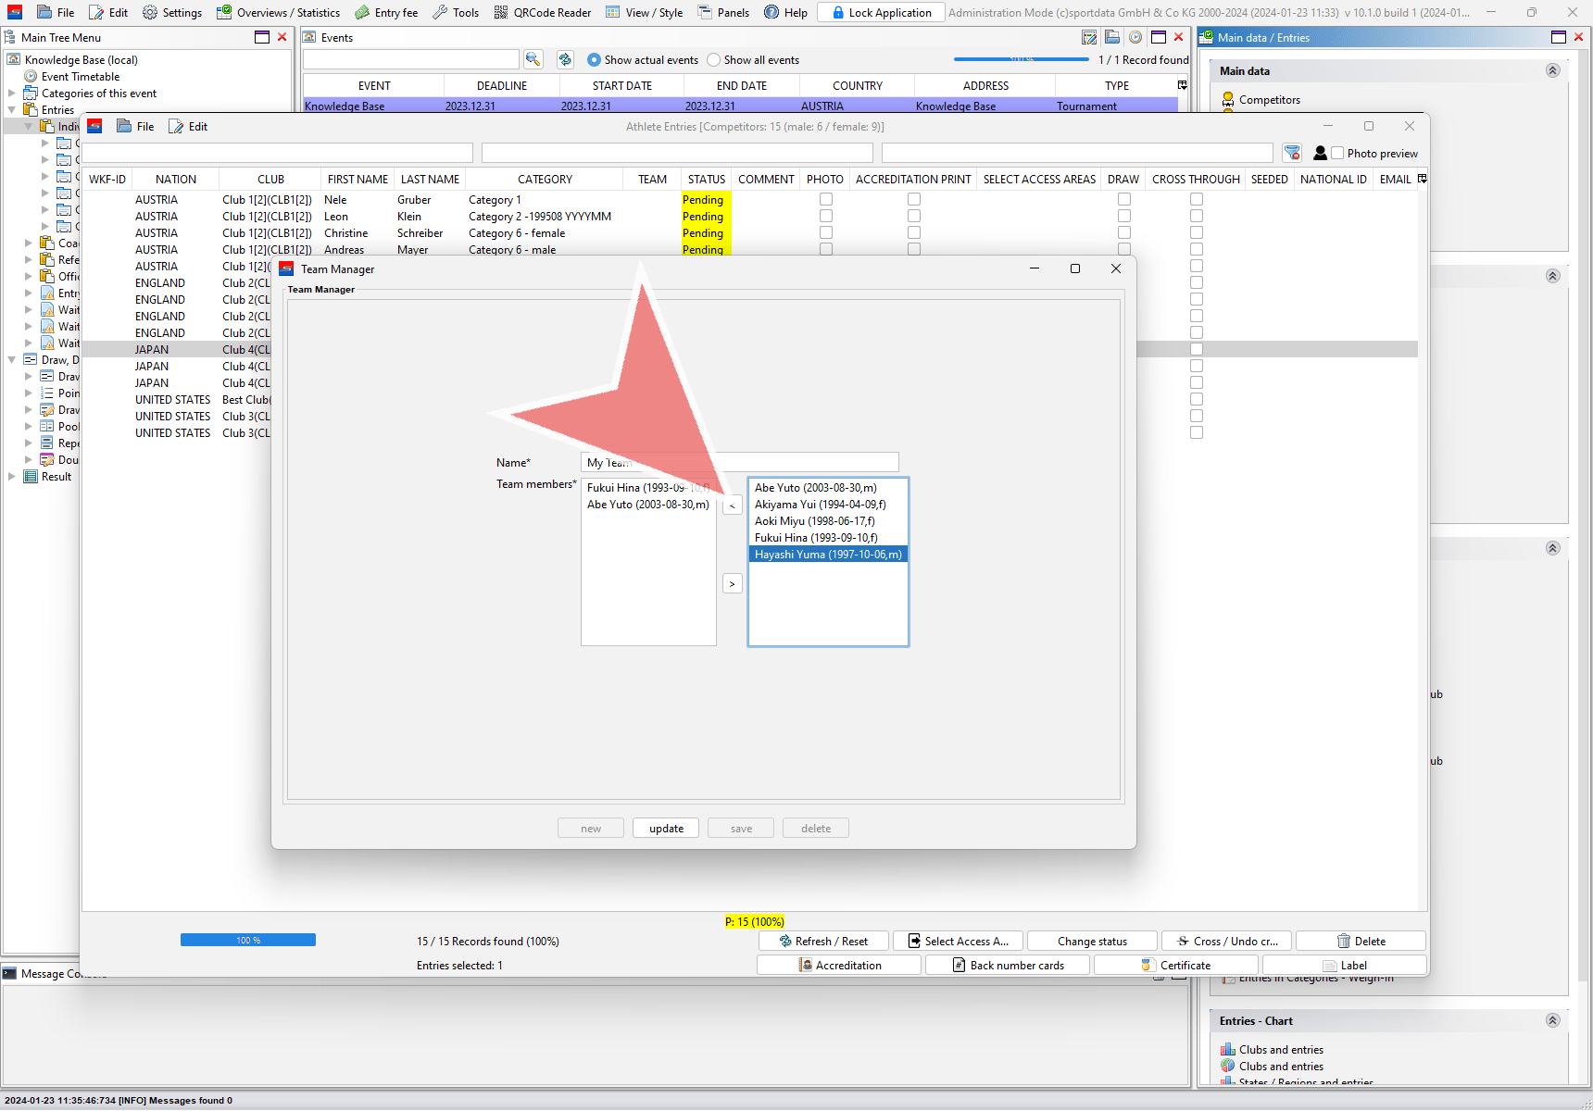This screenshot has height=1111, width=1593.
Task: Click the Lock Application button
Action: point(881,12)
